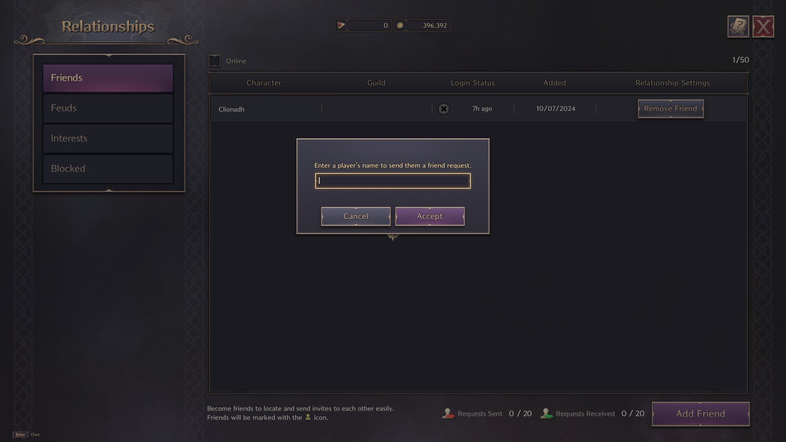Viewport: 786px width, 442px height.
Task: Click the player name input field
Action: coord(393,181)
